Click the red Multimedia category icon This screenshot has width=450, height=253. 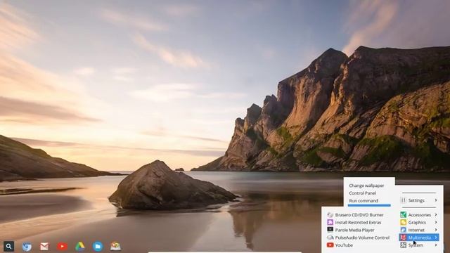tap(404, 238)
